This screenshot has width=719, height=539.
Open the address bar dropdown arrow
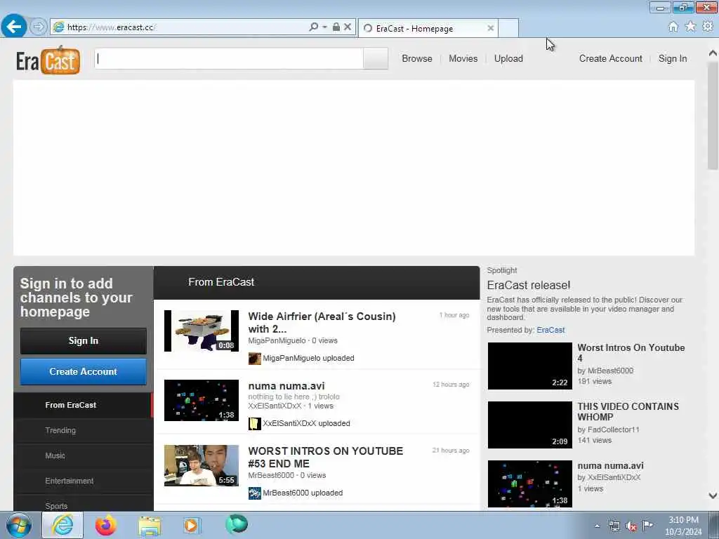tap(324, 27)
